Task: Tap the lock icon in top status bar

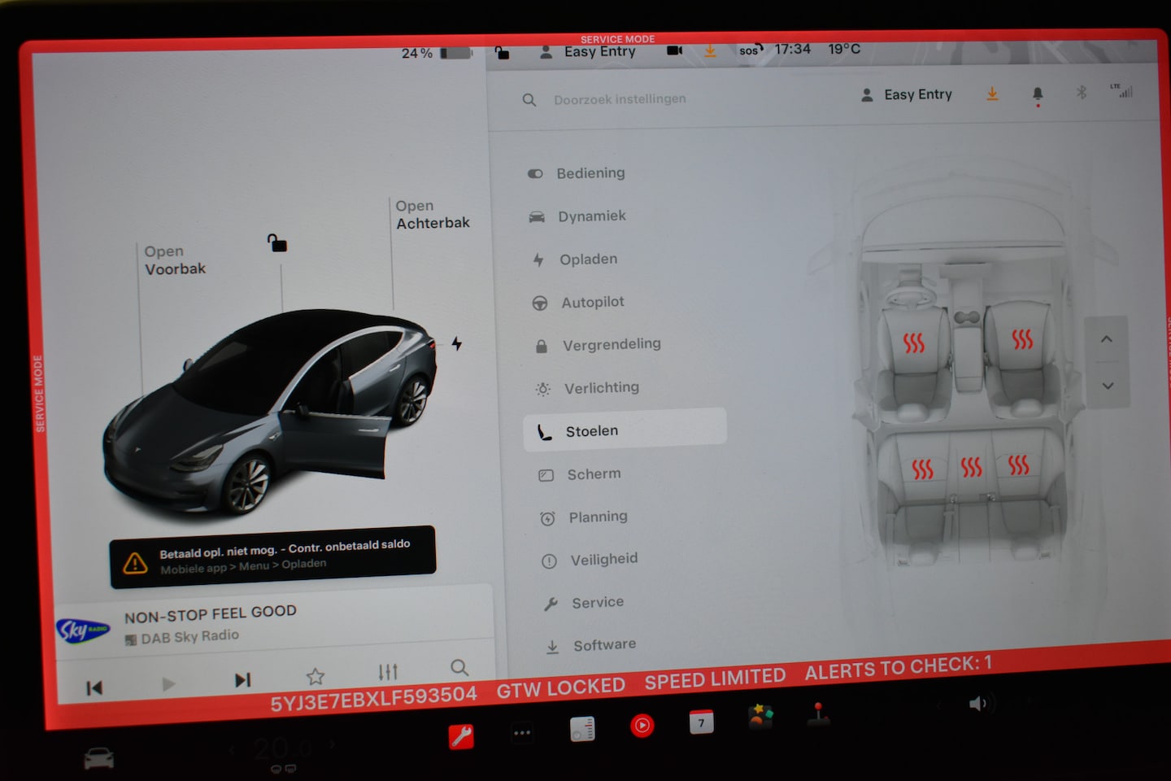Action: [x=503, y=53]
